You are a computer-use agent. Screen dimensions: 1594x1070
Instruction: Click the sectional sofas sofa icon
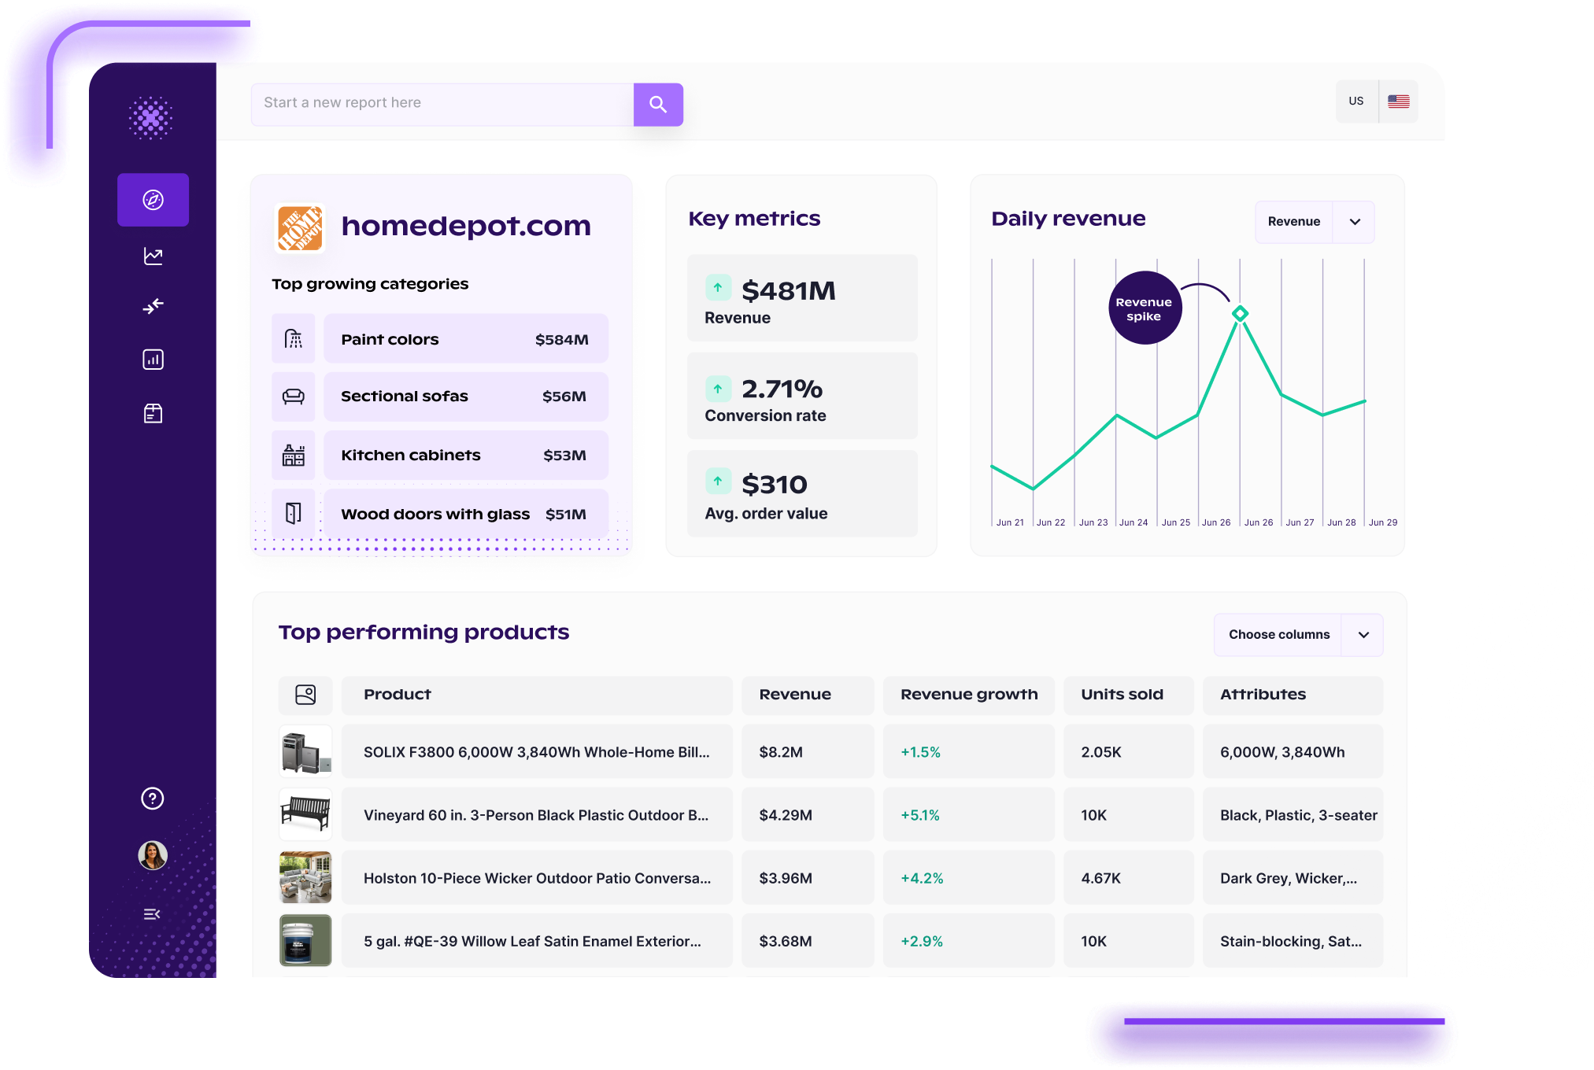coord(294,397)
